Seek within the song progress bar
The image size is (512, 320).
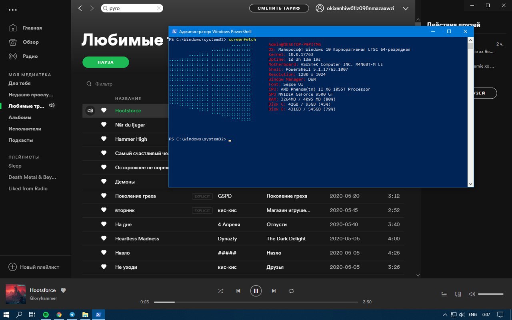tap(256, 302)
